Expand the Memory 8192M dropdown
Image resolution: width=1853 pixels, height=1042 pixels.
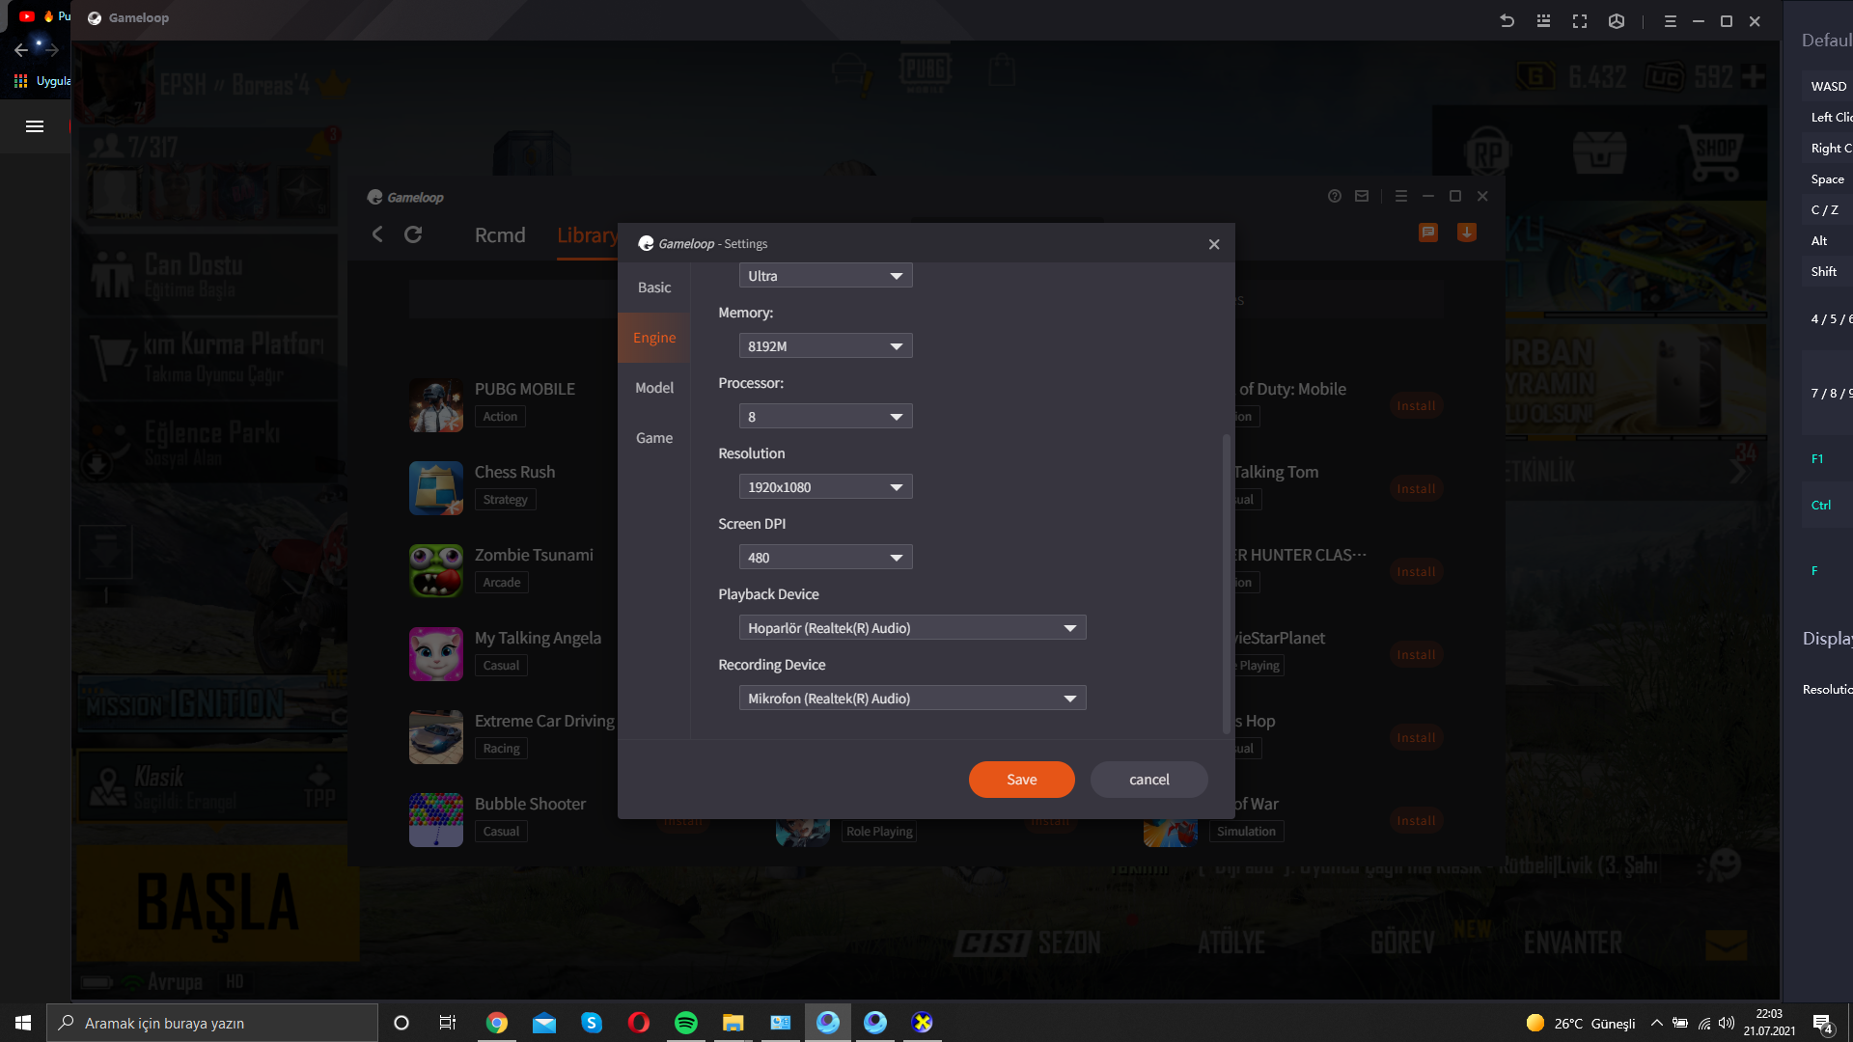click(x=825, y=346)
